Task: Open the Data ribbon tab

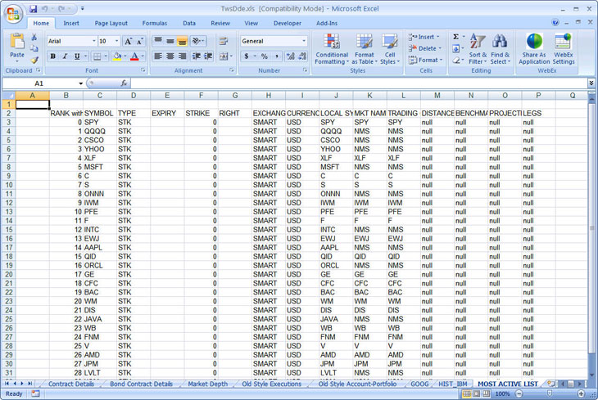Action: tap(188, 23)
